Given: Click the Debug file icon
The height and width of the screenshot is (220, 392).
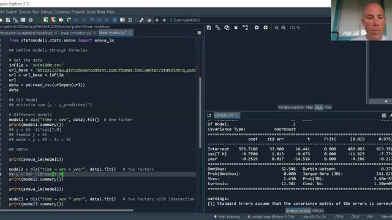Looking at the screenshot, I should coord(77,20).
